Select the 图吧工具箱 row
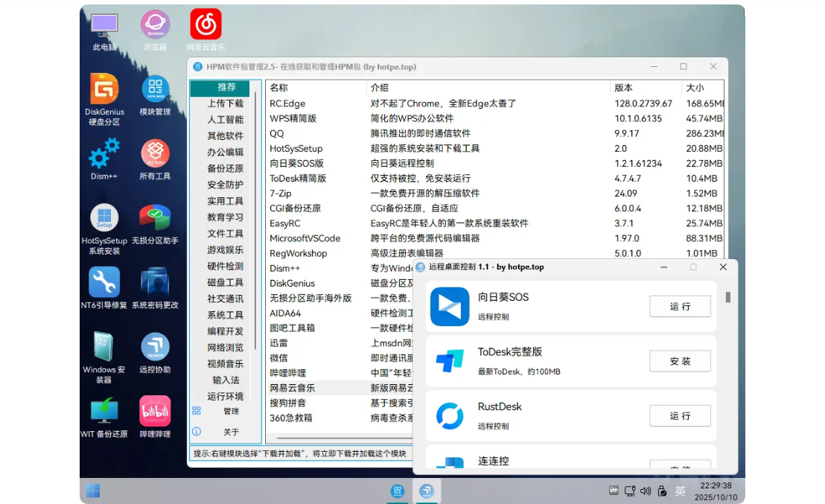The height and width of the screenshot is (504, 825). (x=340, y=328)
